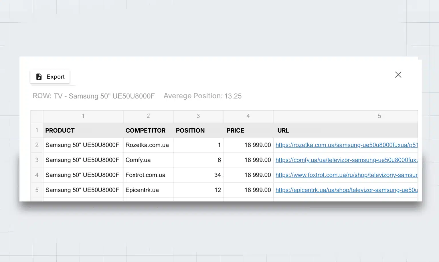Click the COMPETITOR header cell
439x262 pixels.
pos(145,131)
